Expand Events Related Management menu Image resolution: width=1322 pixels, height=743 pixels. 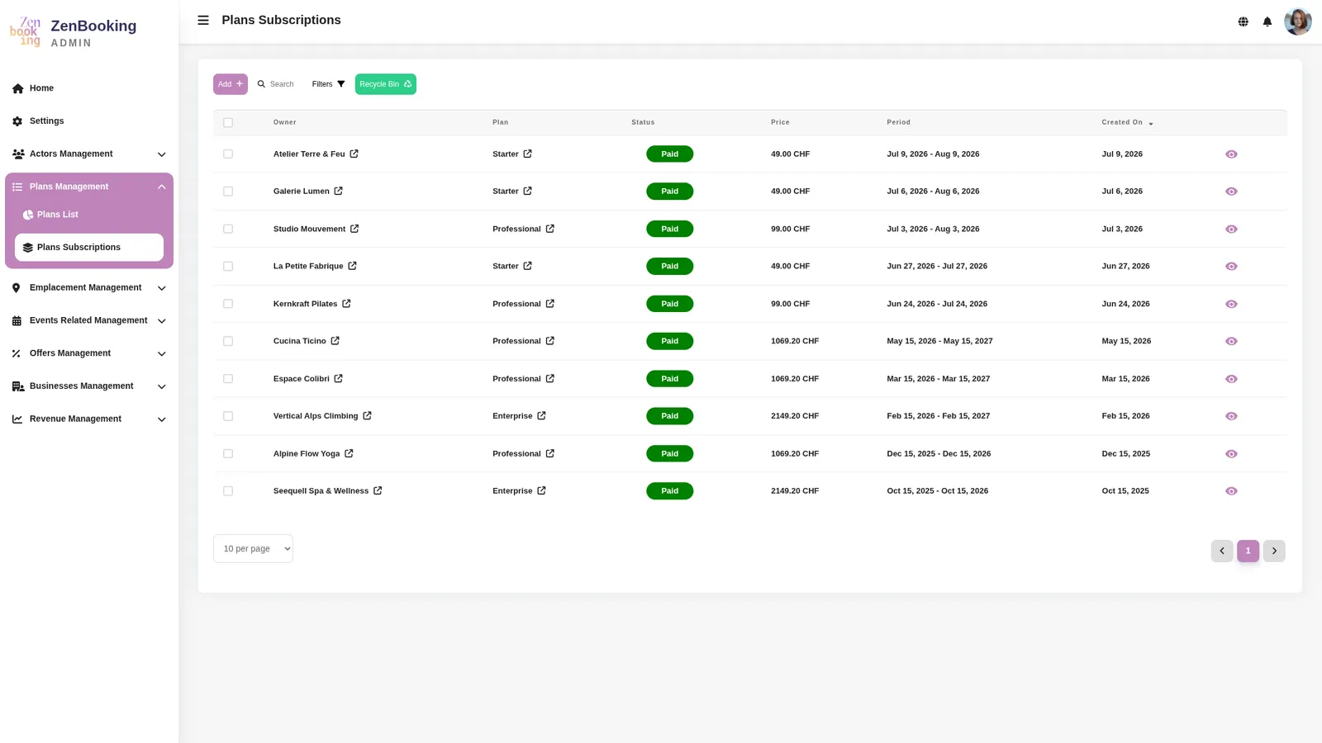pyautogui.click(x=89, y=320)
